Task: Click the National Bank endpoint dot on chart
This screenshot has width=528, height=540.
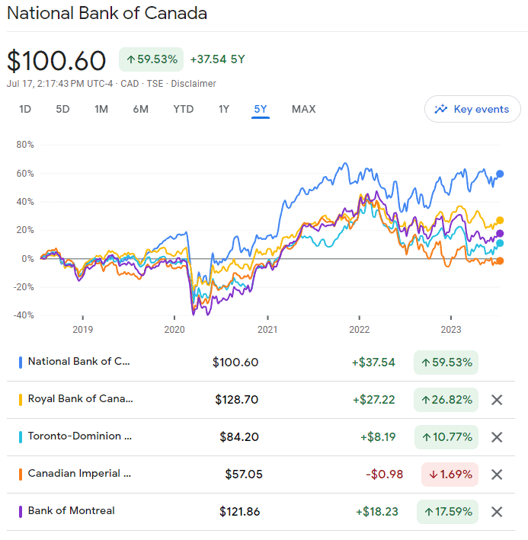Action: point(500,174)
